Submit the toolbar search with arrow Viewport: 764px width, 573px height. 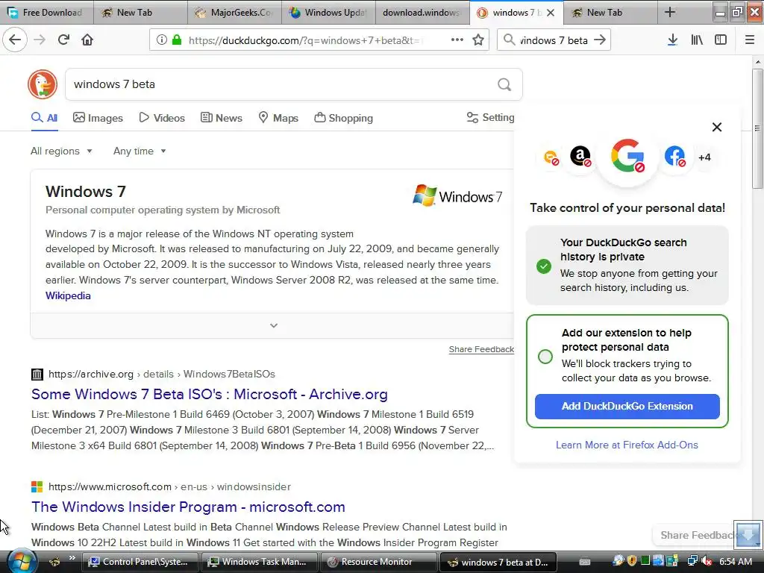(x=601, y=40)
